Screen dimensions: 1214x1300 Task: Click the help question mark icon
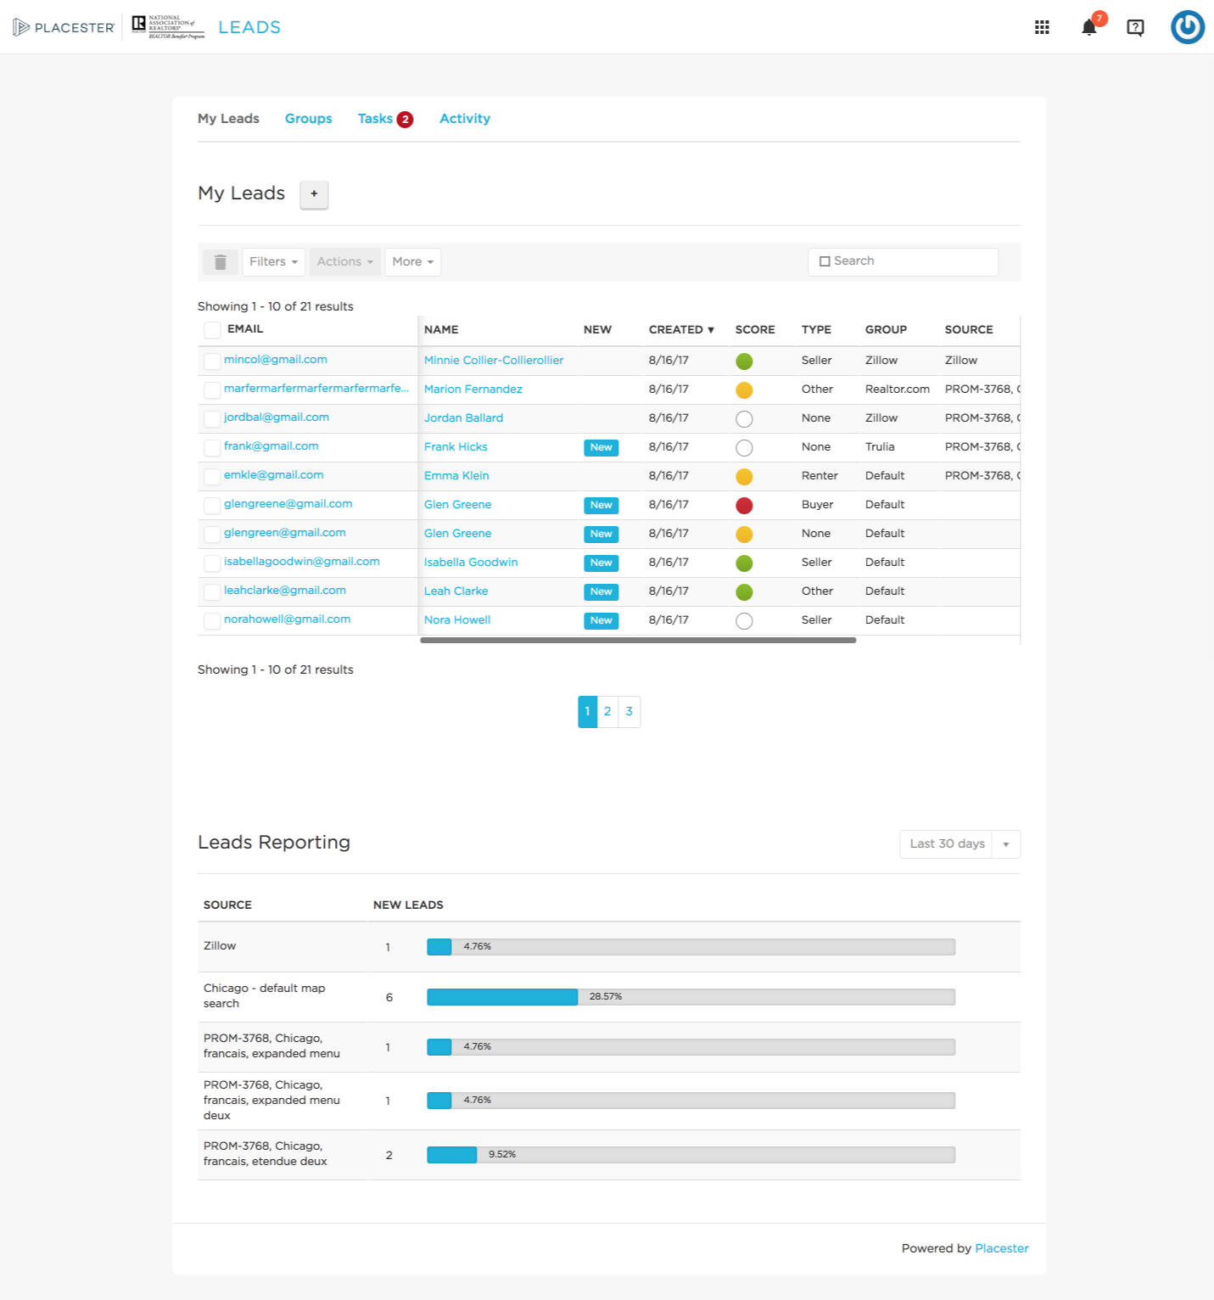click(x=1135, y=27)
